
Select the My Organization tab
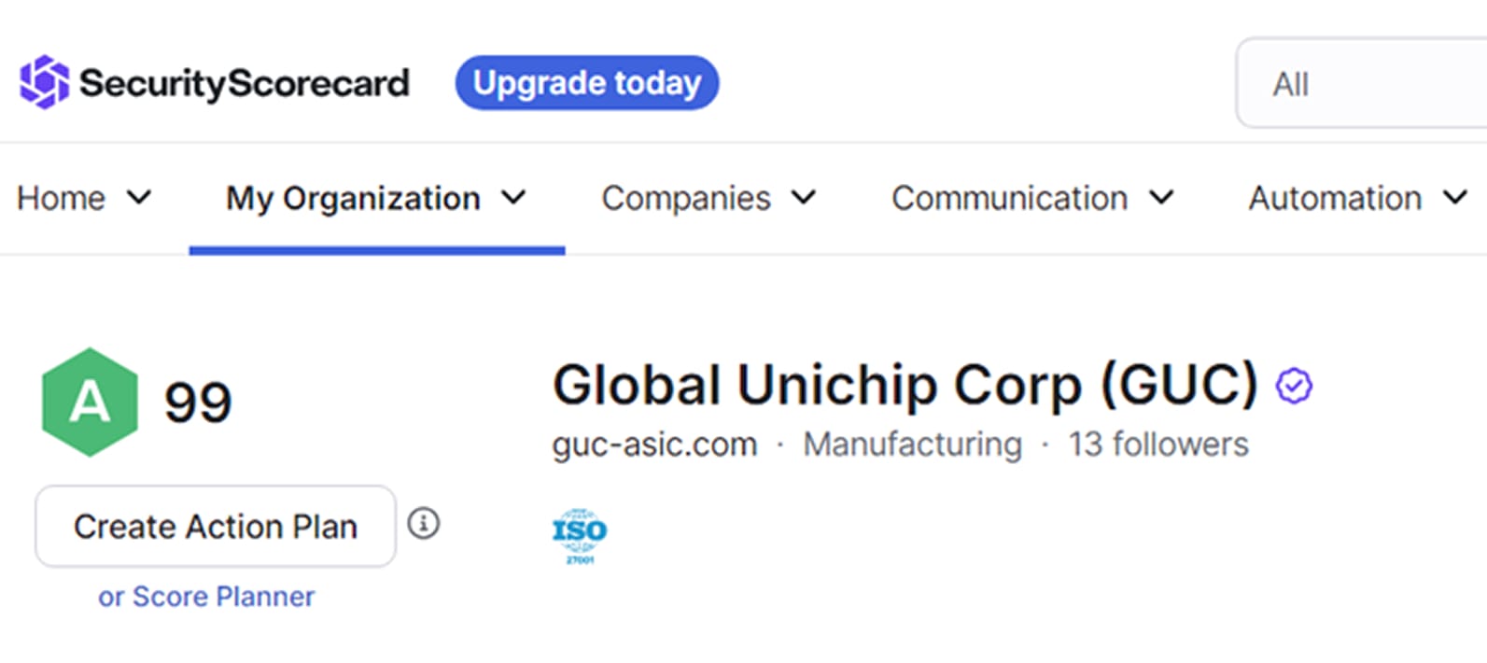click(353, 198)
